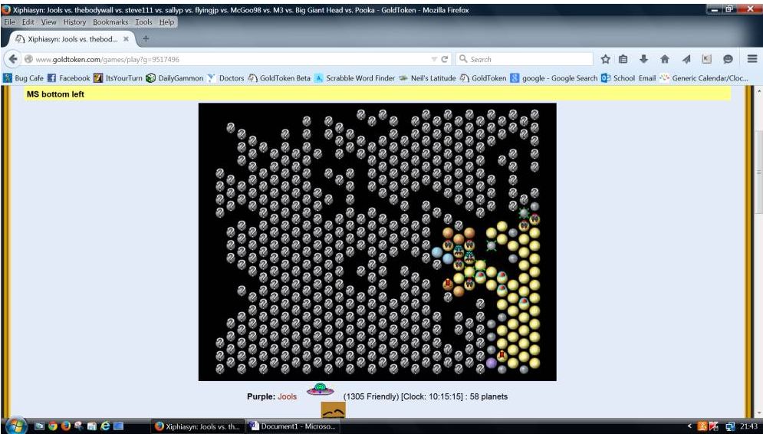Viewport: 763px width, 434px height.
Task: Click the purple planet on the game board
Action: click(x=492, y=363)
